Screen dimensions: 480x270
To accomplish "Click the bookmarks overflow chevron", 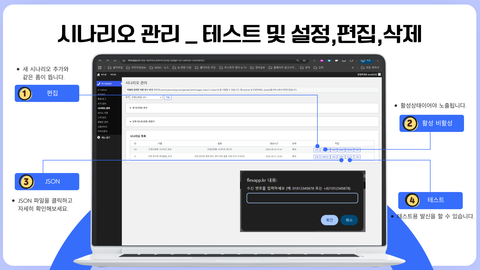I will click(353, 67).
